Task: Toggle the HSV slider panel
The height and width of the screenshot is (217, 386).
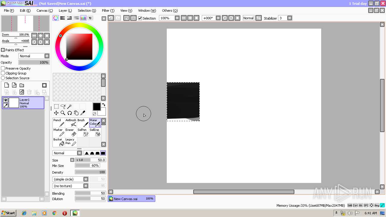Action: (69, 18)
